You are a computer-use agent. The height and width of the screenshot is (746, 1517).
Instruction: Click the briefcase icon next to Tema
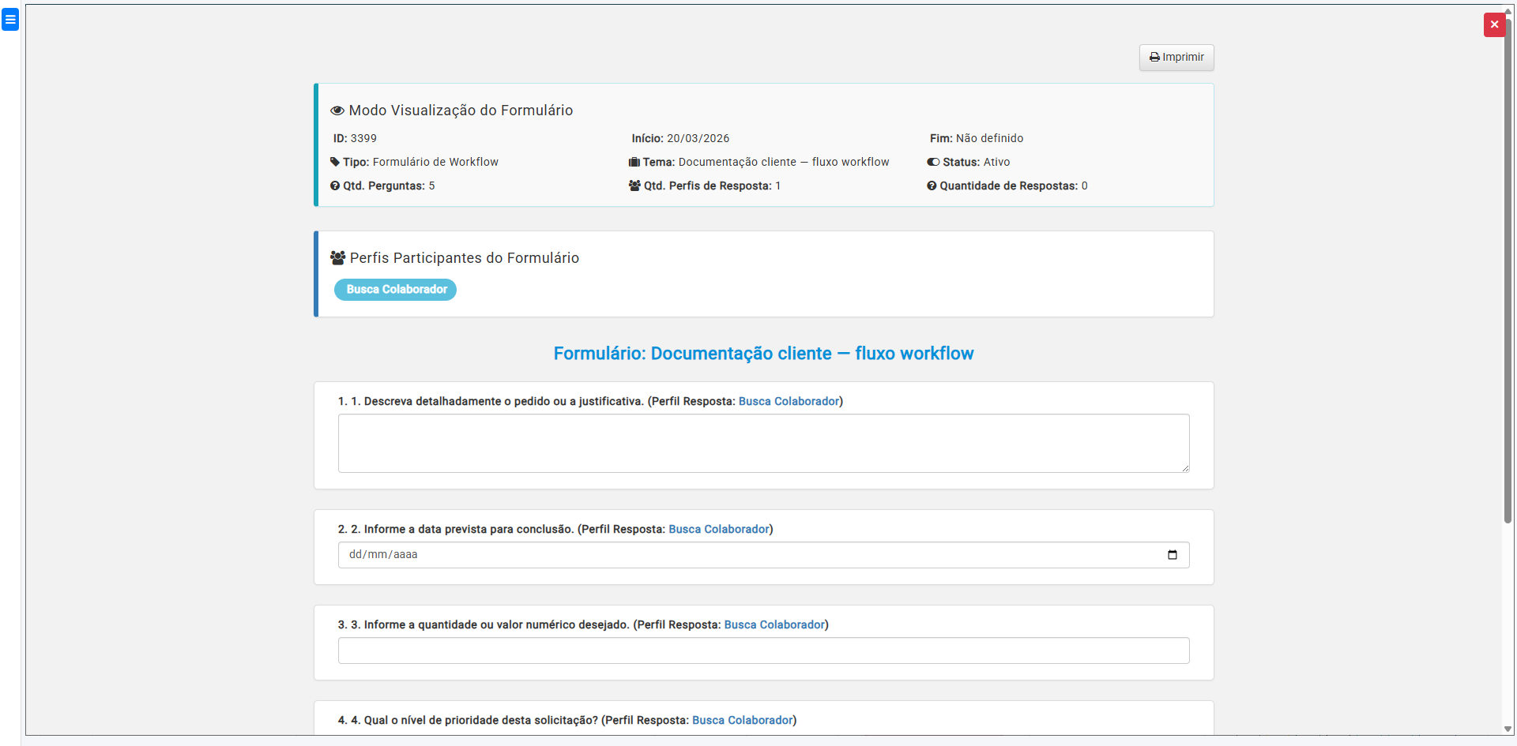coord(634,163)
